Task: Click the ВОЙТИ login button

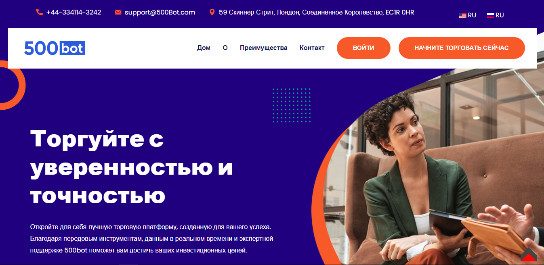Action: click(363, 48)
